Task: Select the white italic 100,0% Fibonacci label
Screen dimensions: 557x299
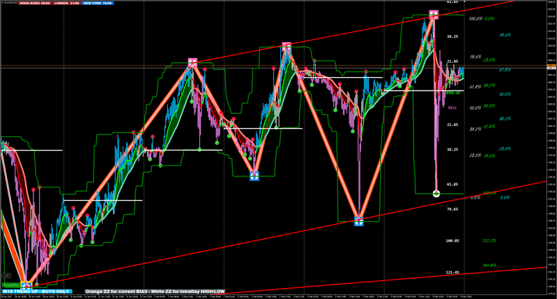Action: click(x=475, y=18)
